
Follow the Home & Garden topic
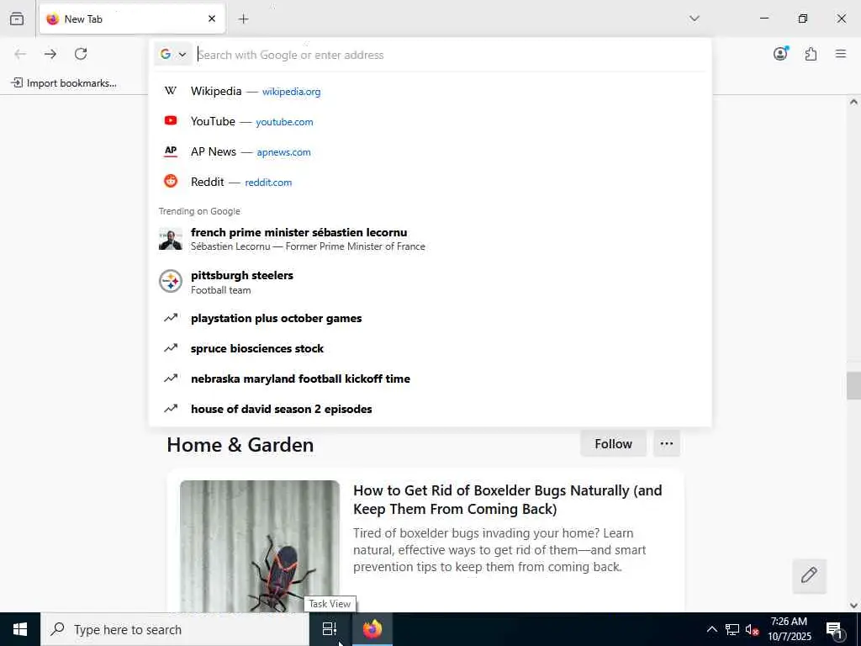[613, 443]
